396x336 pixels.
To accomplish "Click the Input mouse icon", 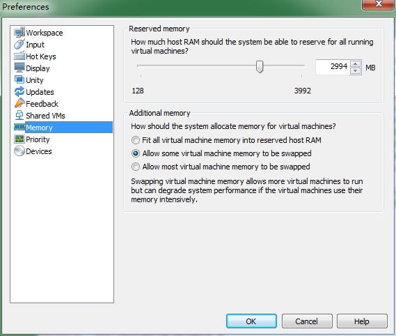I will (19, 45).
